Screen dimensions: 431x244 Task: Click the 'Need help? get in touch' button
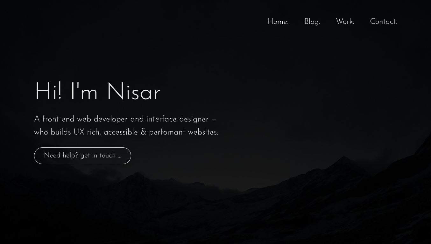(x=82, y=156)
